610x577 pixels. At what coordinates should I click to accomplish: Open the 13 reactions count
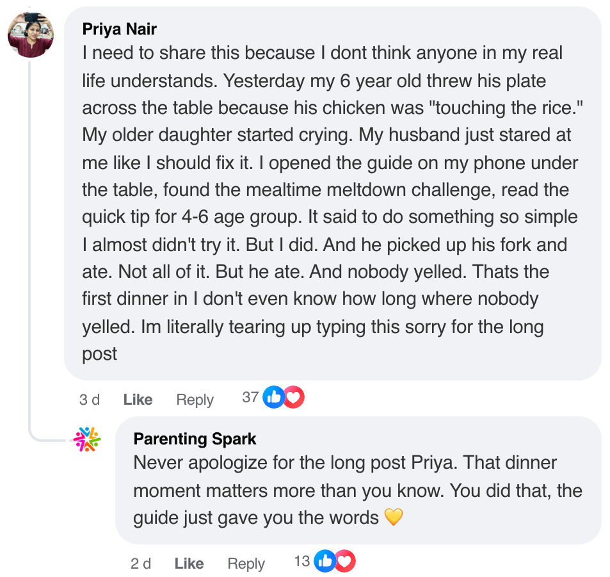tap(302, 562)
